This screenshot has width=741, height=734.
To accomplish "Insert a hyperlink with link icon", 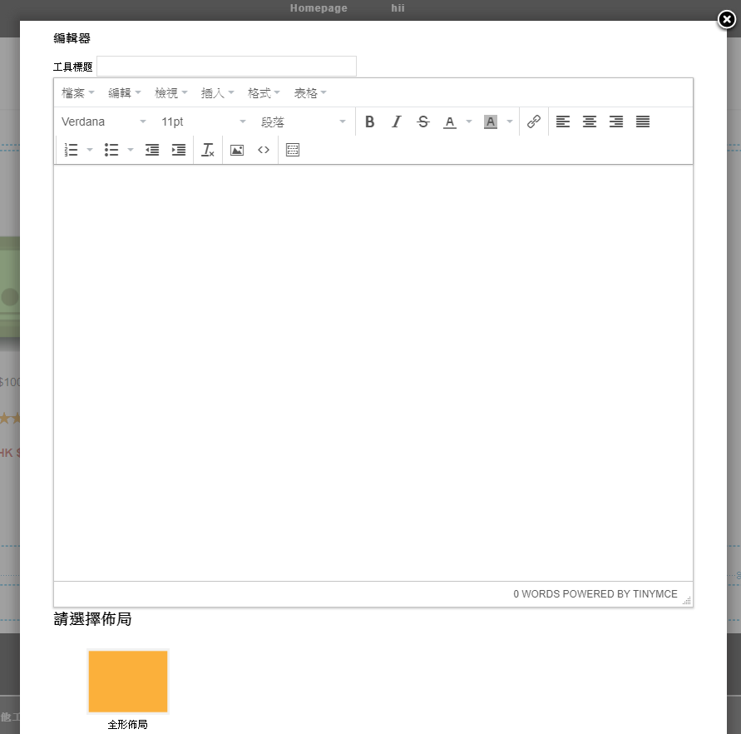I will coord(534,122).
